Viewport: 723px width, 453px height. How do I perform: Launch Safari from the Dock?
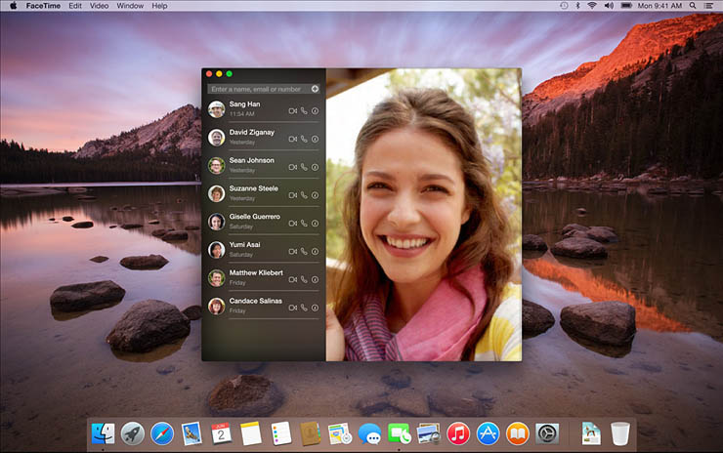click(162, 433)
